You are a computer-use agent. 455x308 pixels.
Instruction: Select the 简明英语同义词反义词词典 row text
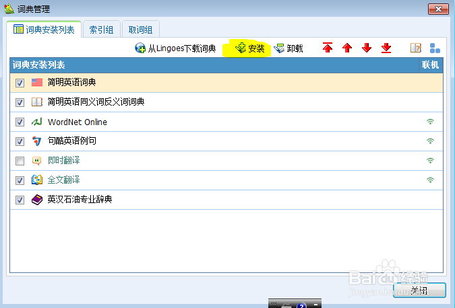click(96, 102)
